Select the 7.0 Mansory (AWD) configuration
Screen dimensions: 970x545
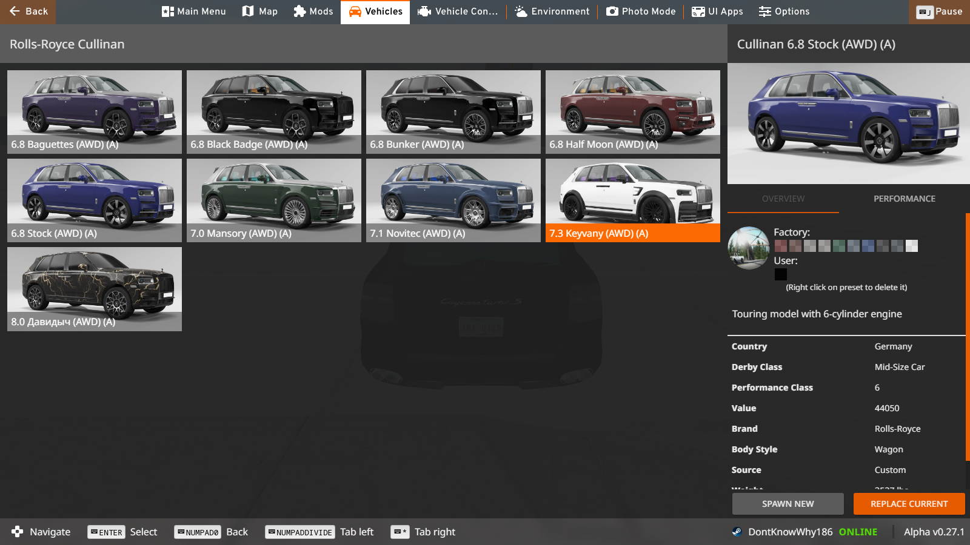tap(274, 200)
